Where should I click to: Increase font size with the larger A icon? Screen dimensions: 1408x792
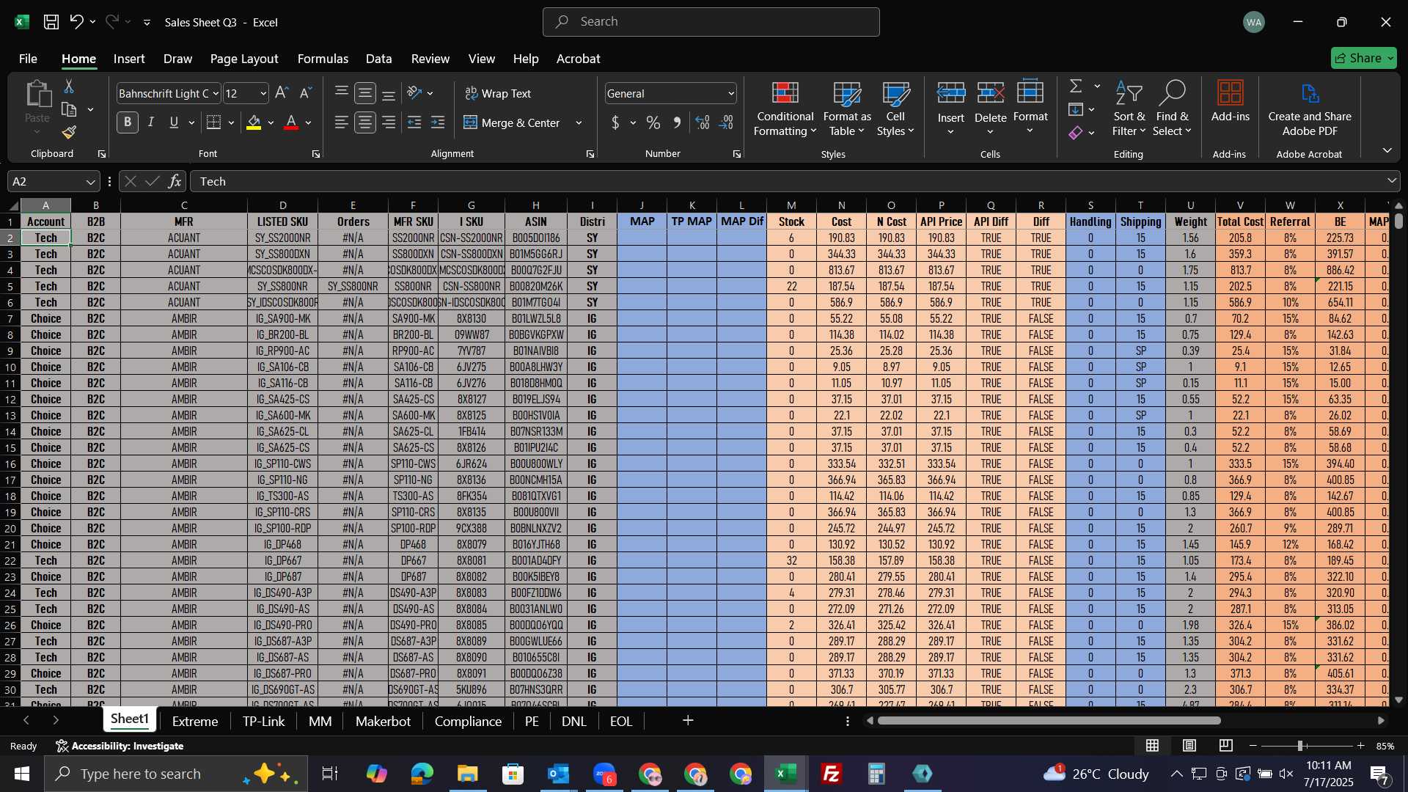pos(282,93)
